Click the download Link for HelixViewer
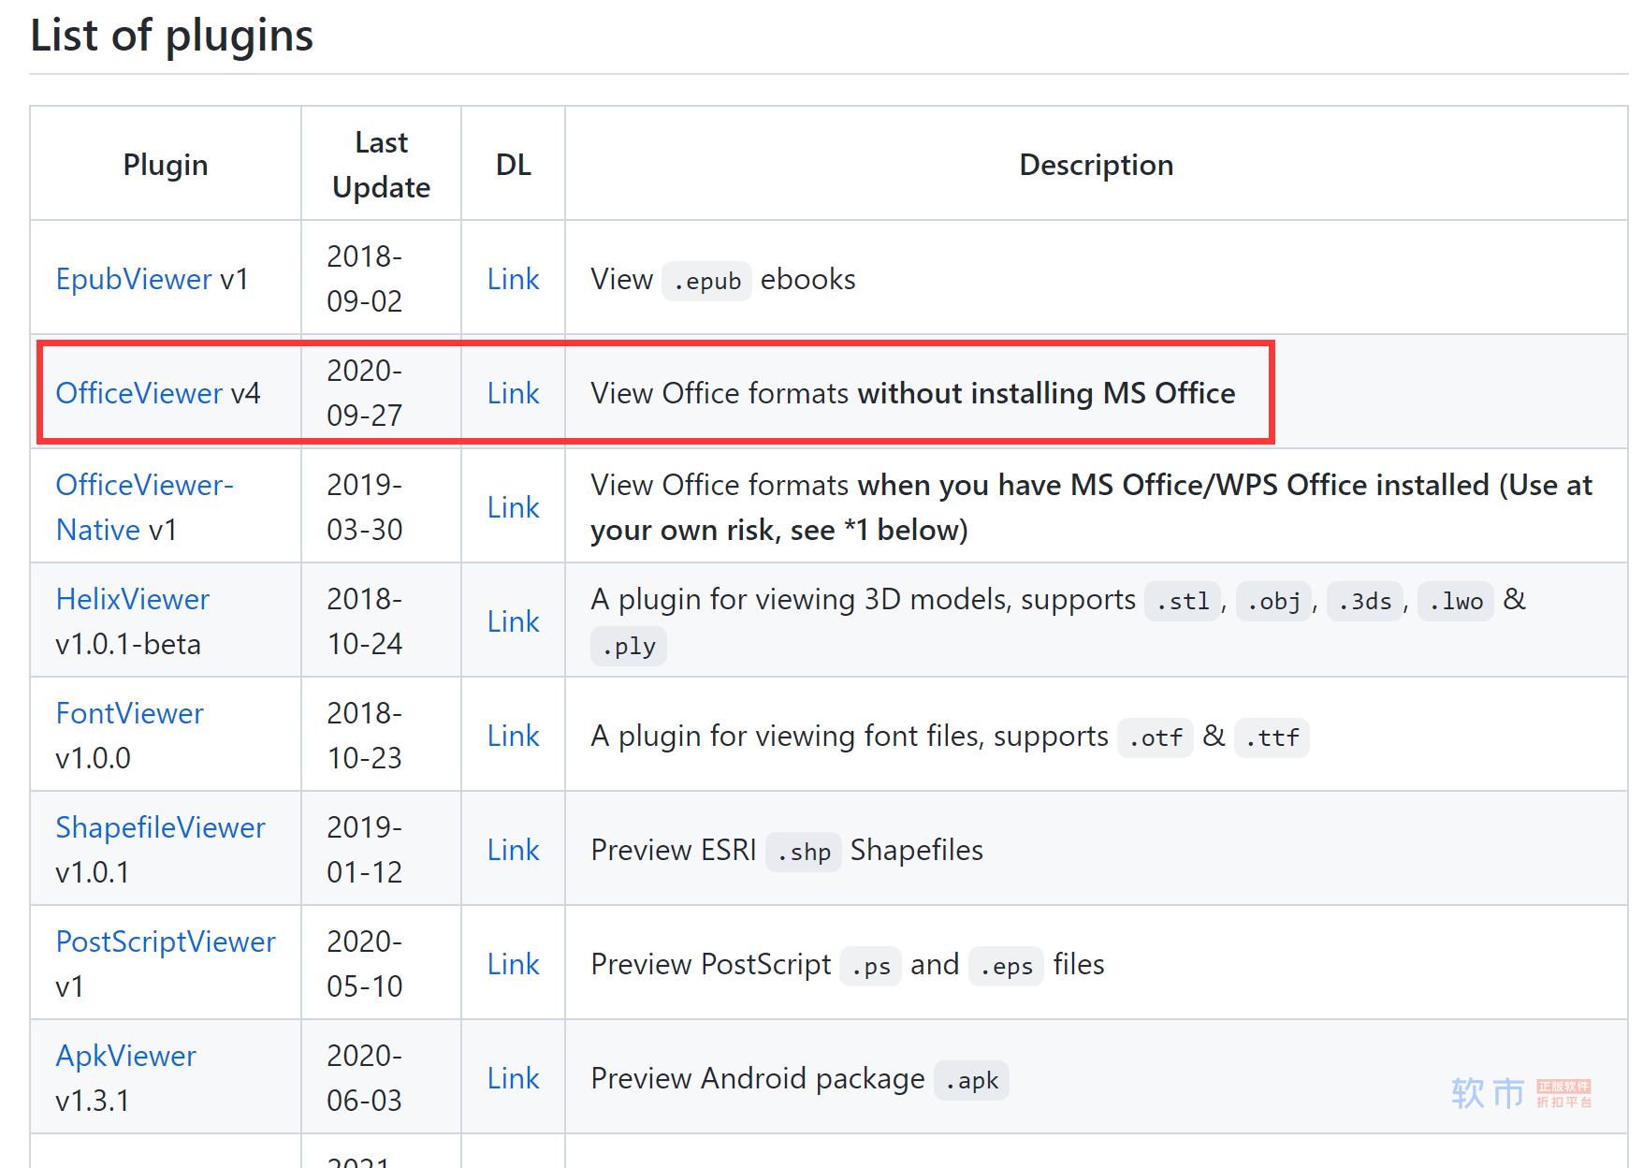Viewport: 1643px width, 1168px height. click(x=514, y=621)
